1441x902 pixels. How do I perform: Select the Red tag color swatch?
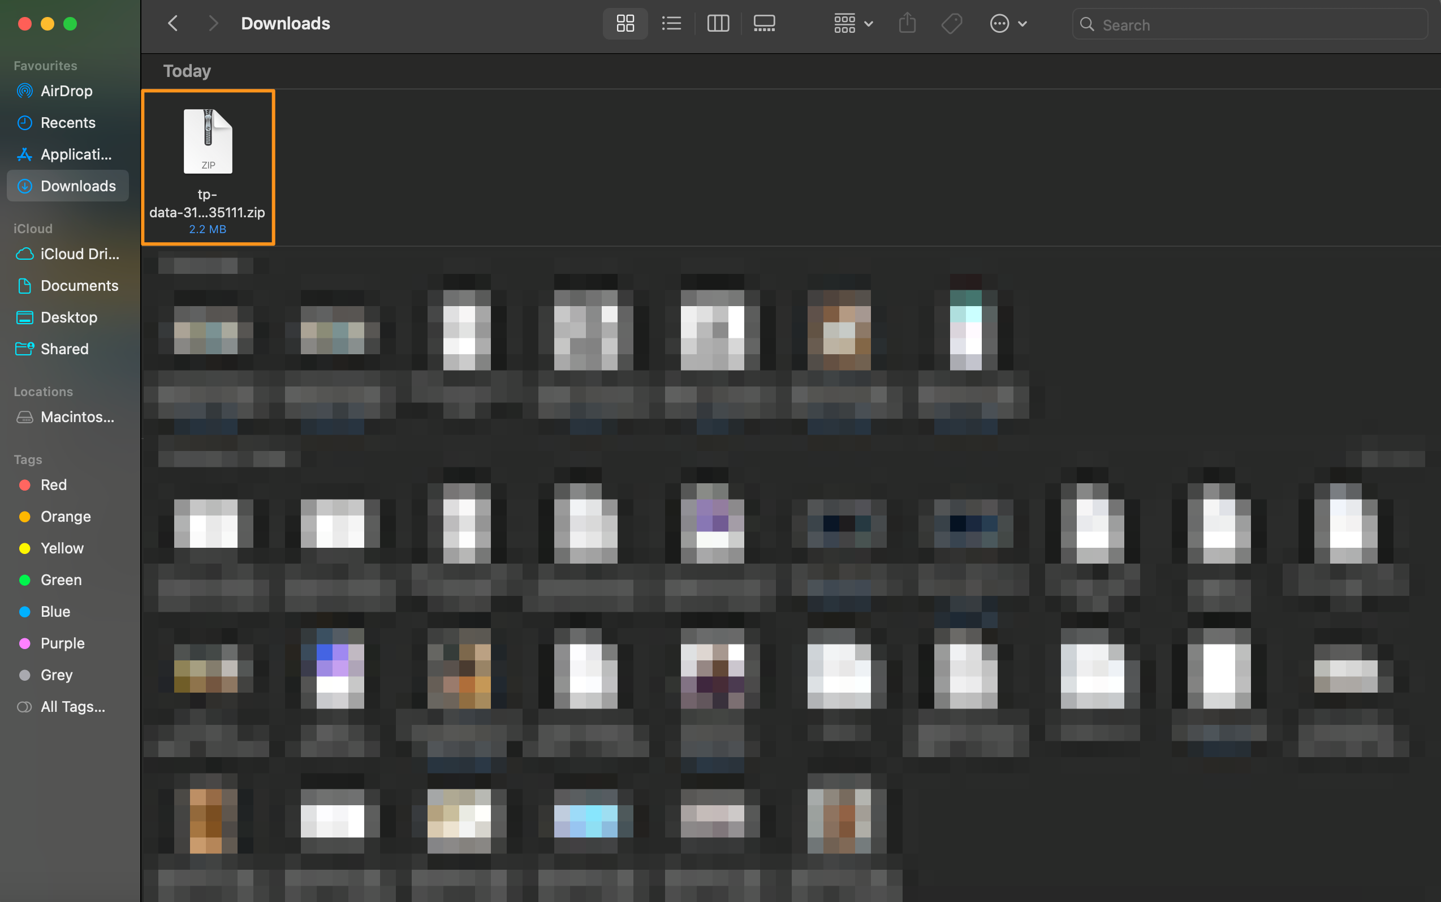click(24, 484)
